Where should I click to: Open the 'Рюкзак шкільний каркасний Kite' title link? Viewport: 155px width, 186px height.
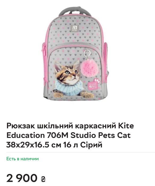(x=70, y=126)
